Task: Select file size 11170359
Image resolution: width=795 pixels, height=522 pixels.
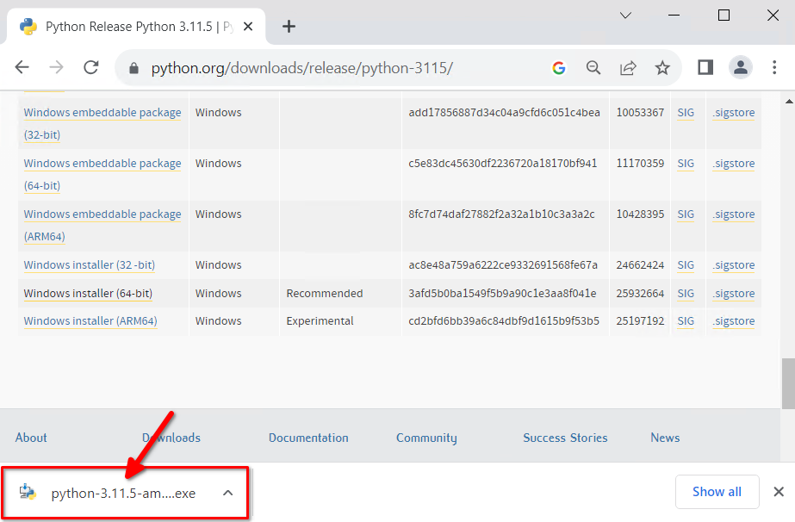Action: (x=640, y=164)
